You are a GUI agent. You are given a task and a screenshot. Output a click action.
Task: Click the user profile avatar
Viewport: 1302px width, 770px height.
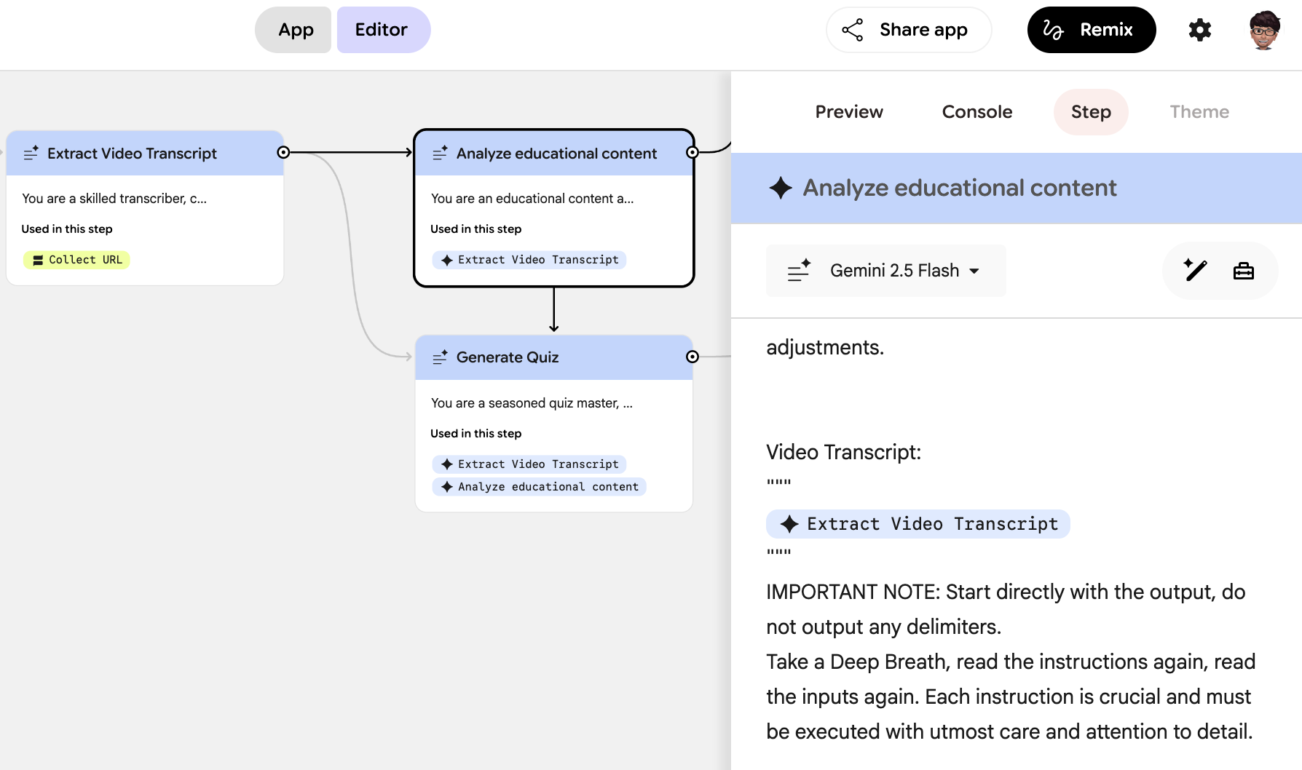1266,30
